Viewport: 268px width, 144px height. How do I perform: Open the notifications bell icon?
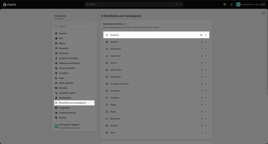[231, 4]
